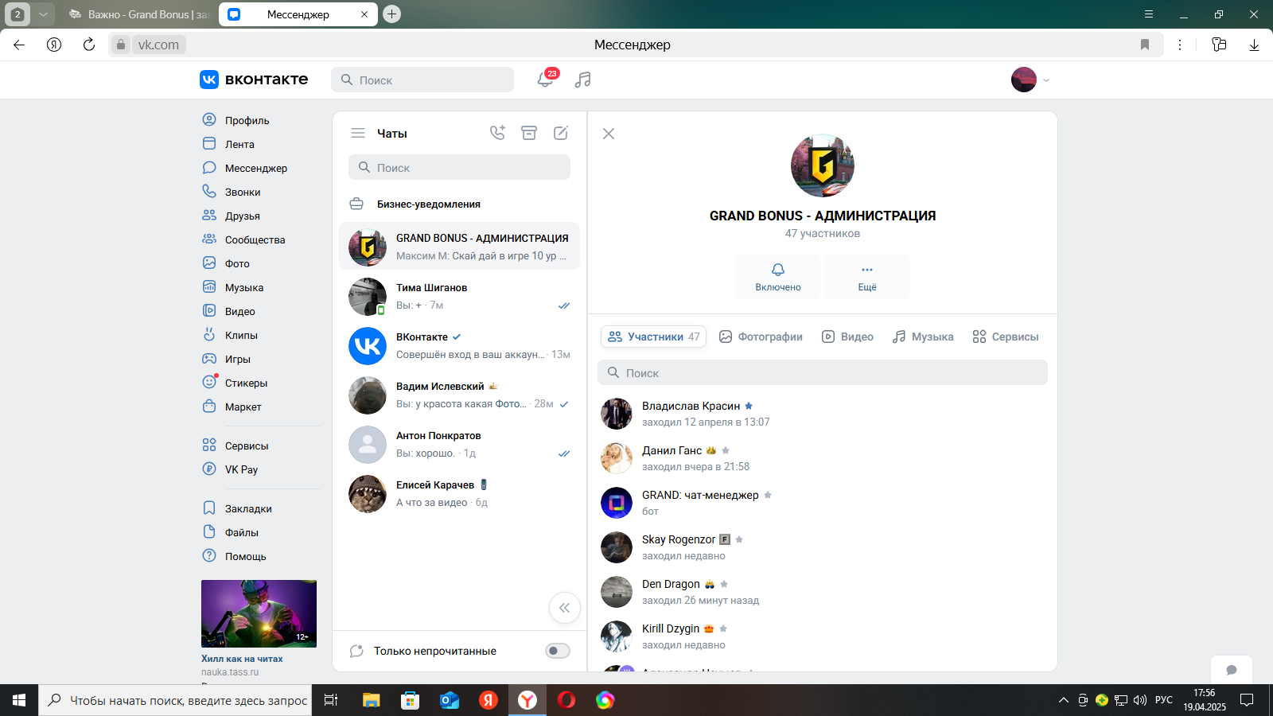
Task: Open the chat with Тима Шиганов
Action: pyautogui.click(x=459, y=296)
